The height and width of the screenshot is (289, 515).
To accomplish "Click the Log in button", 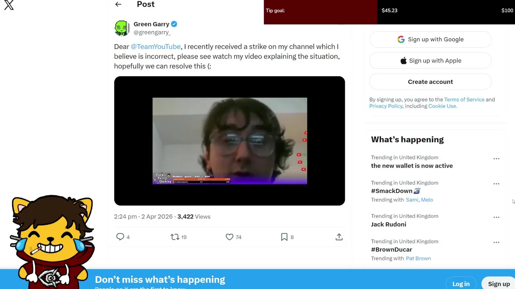I will [461, 284].
